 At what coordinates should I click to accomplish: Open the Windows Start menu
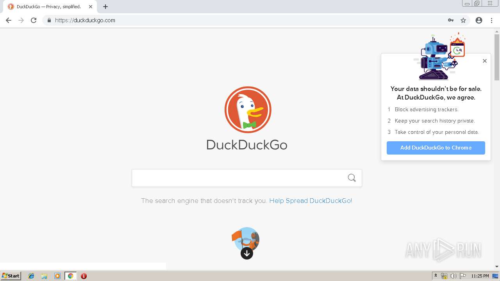(11, 276)
